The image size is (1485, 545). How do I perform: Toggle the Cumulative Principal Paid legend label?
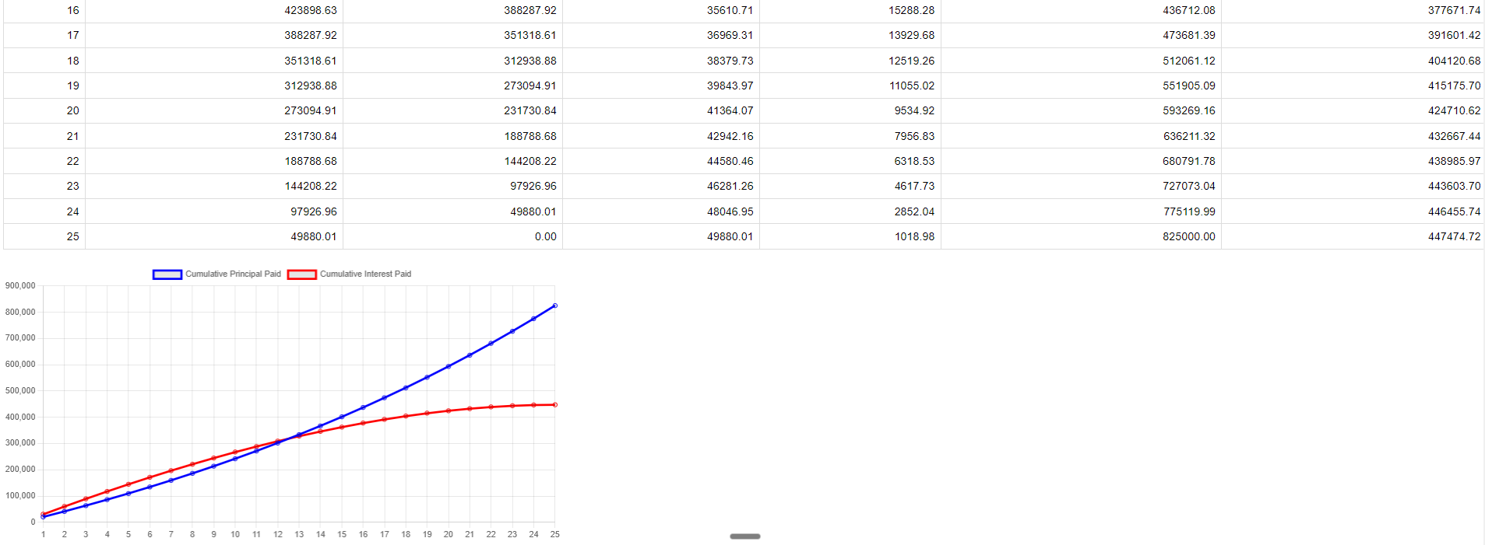pos(233,274)
